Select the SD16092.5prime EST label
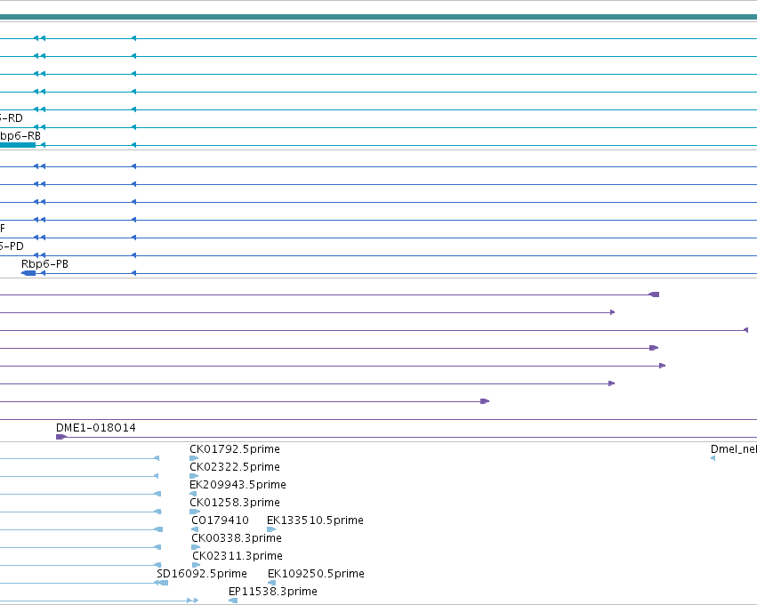This screenshot has height=605, width=757. [202, 574]
